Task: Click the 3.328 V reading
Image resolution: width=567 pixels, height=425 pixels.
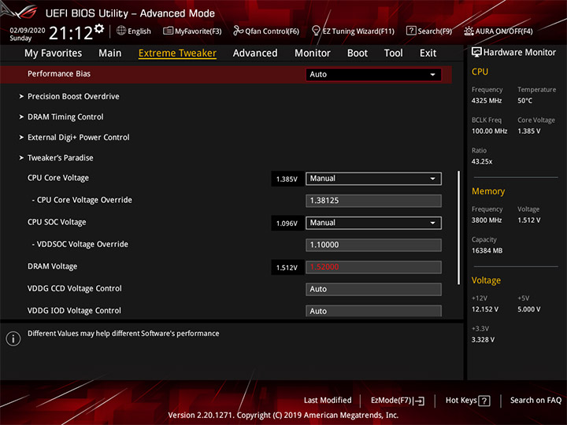Action: click(x=483, y=340)
